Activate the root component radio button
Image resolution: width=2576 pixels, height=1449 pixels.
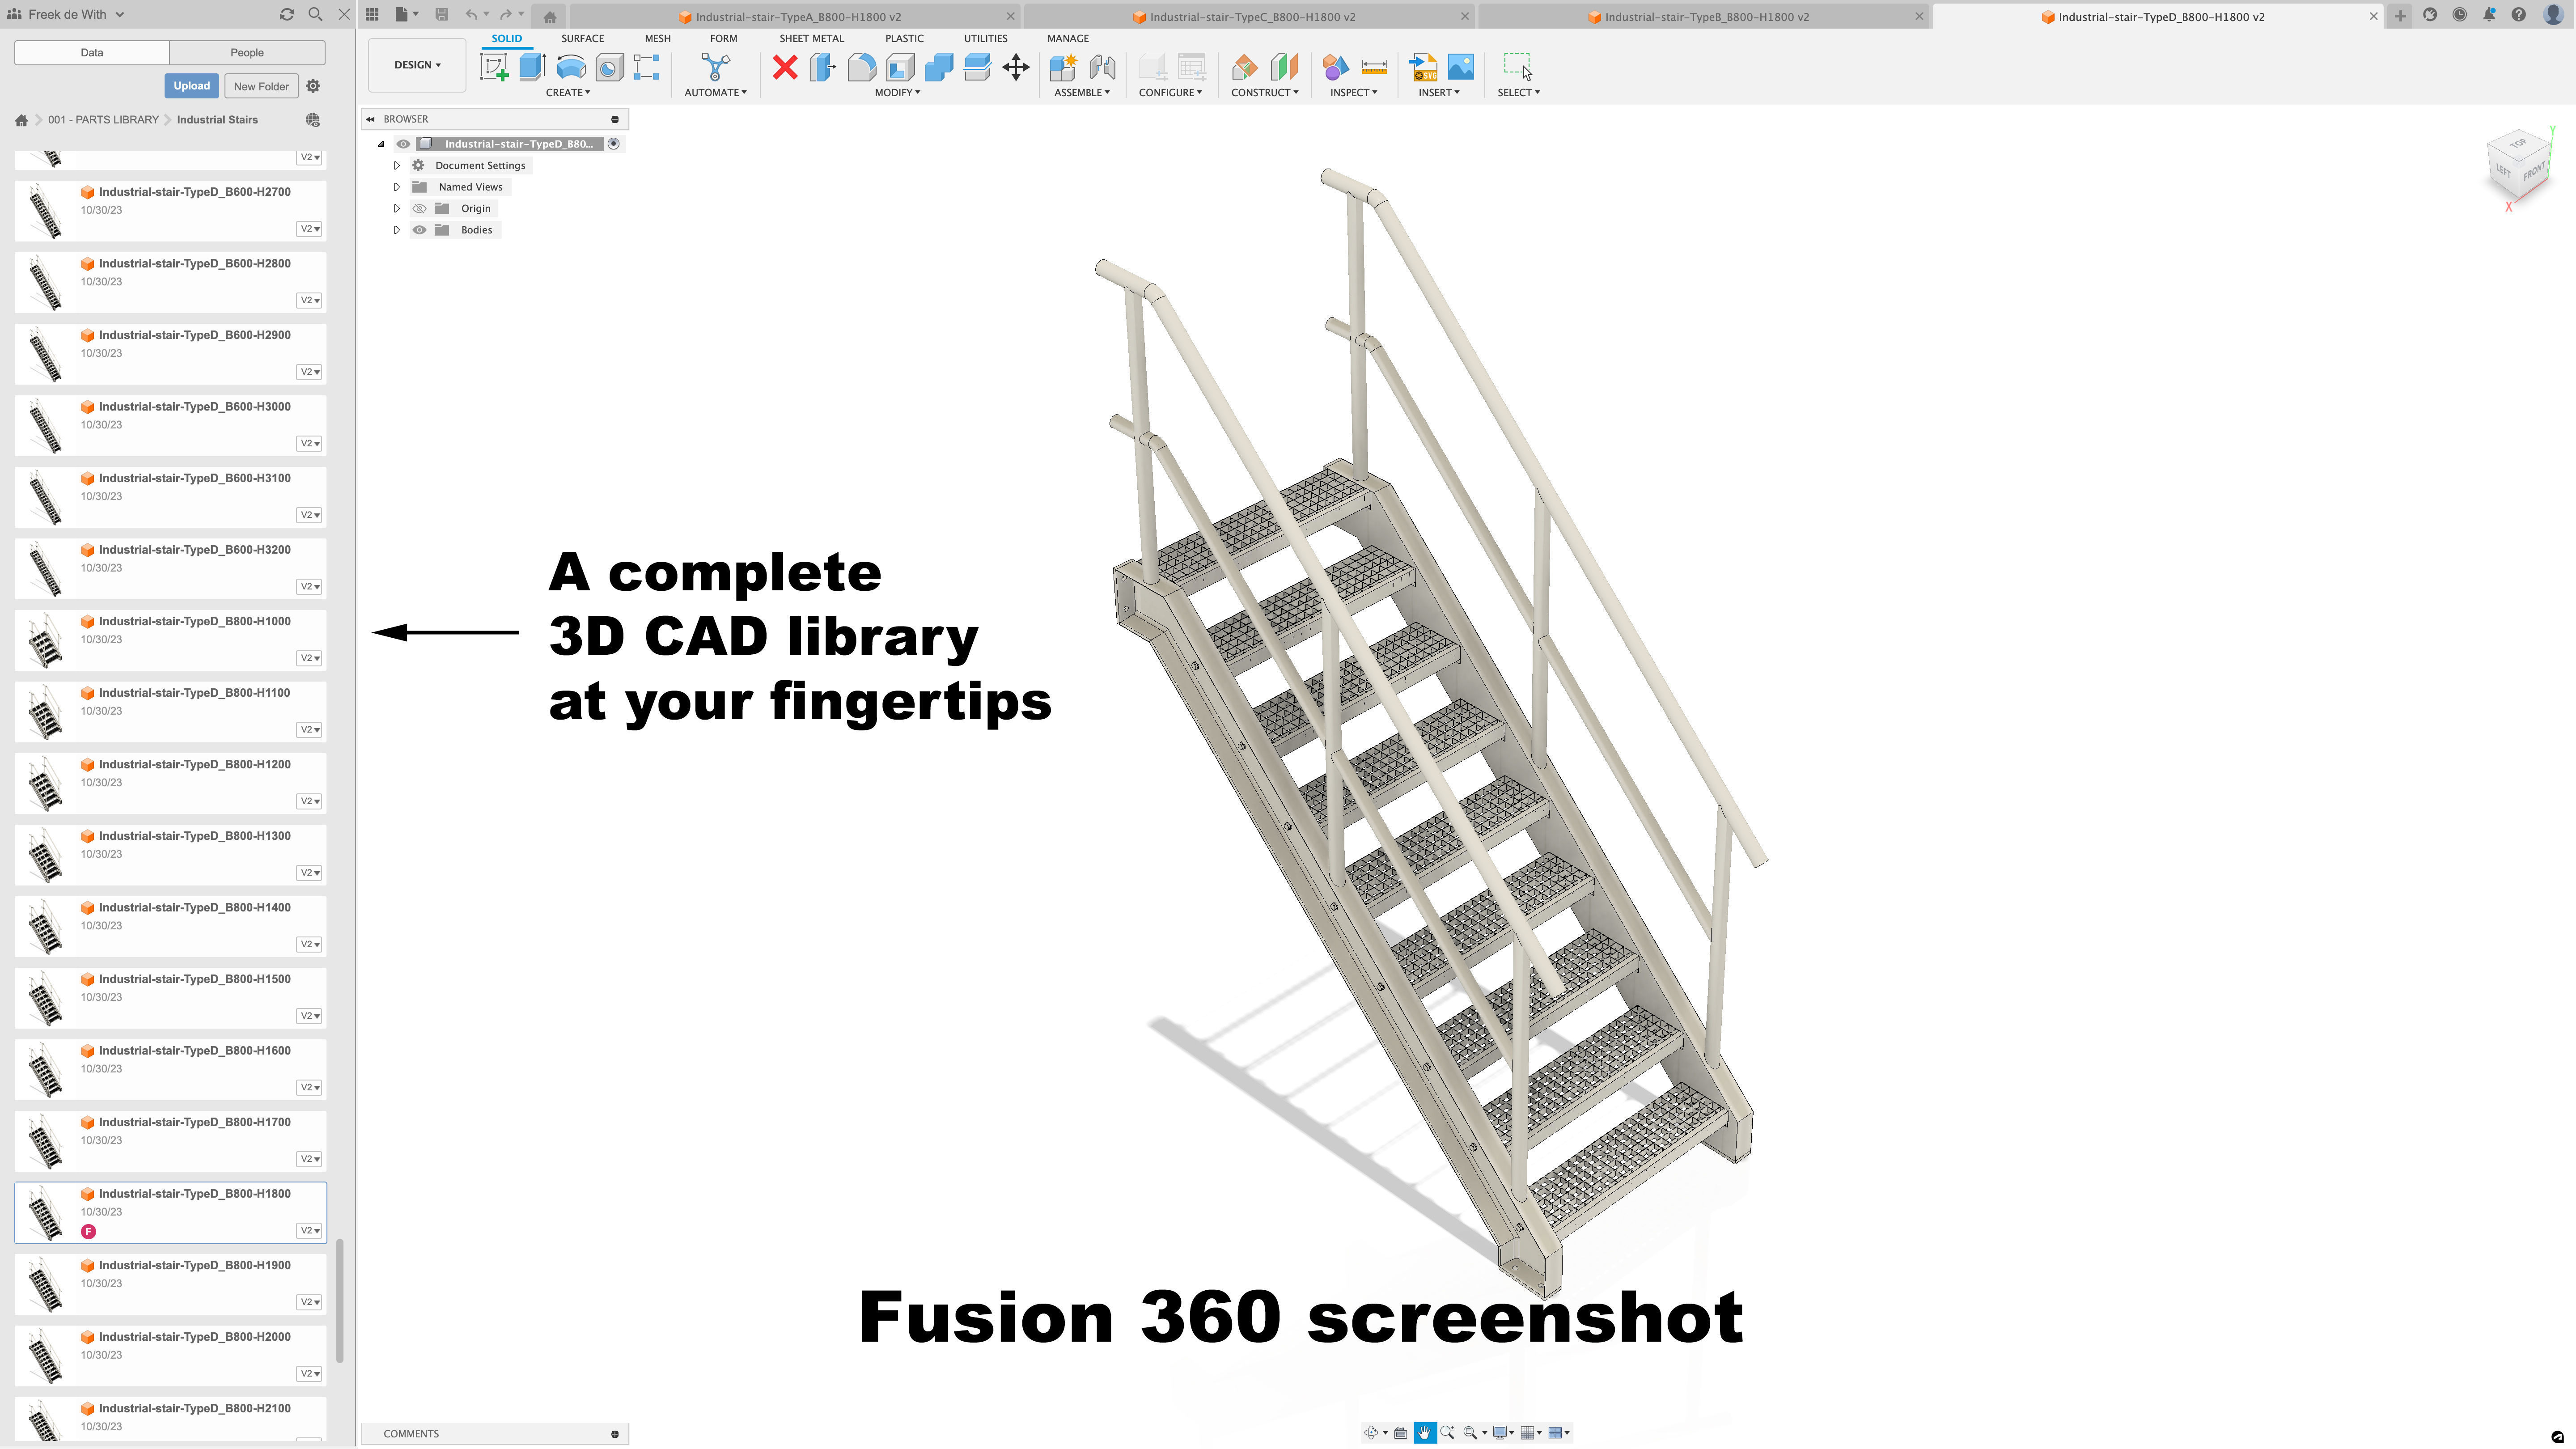614,144
